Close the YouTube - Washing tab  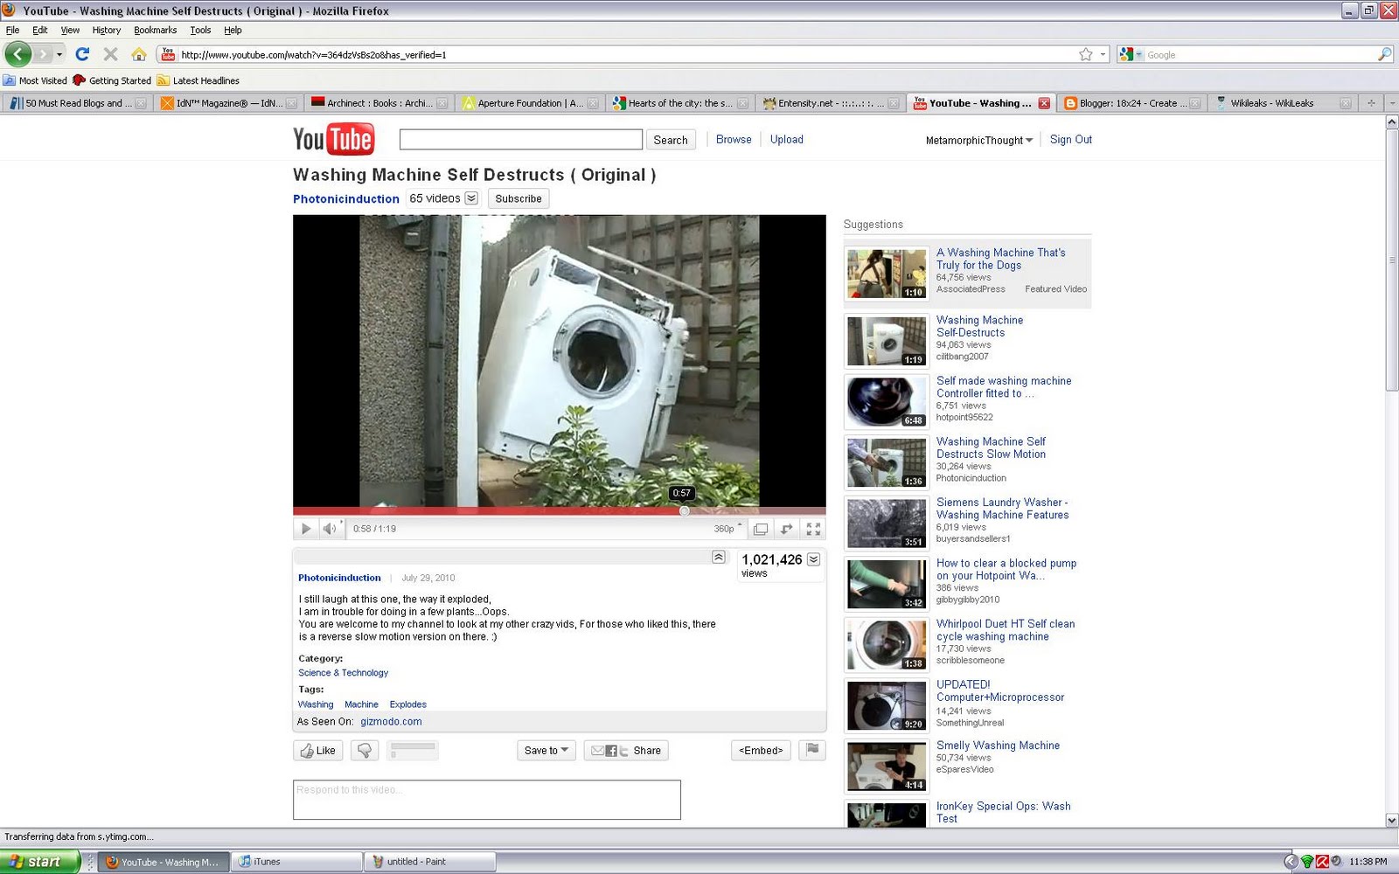pos(1044,103)
